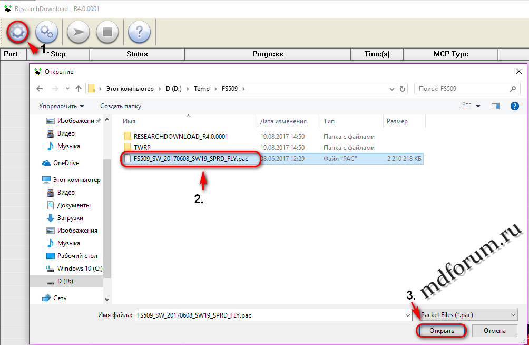Viewport: 529px width, 345px height.
Task: Toggle the preview pane icon
Action: click(496, 106)
